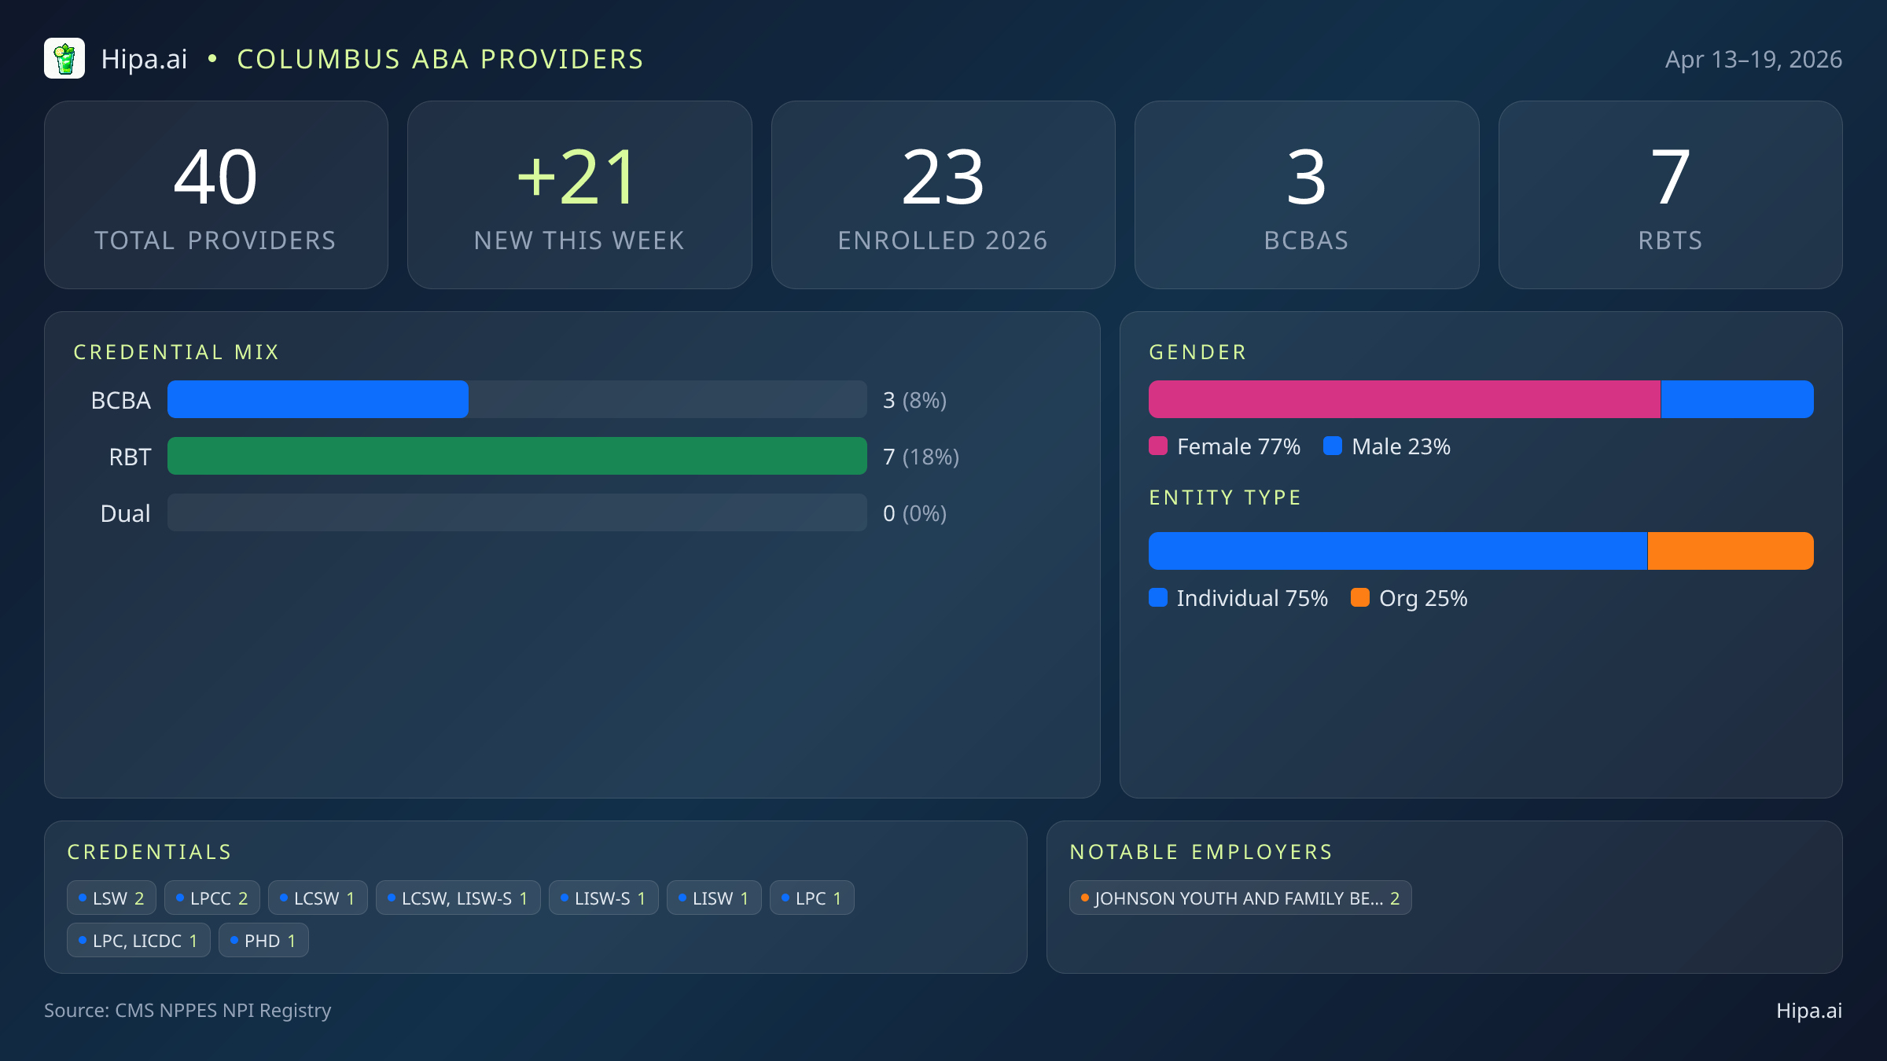This screenshot has width=1887, height=1061.
Task: Click the Female legend marker
Action: 1158,446
